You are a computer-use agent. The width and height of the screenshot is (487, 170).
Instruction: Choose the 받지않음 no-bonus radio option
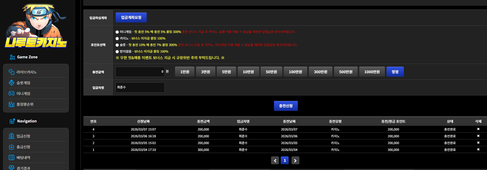click(x=117, y=52)
